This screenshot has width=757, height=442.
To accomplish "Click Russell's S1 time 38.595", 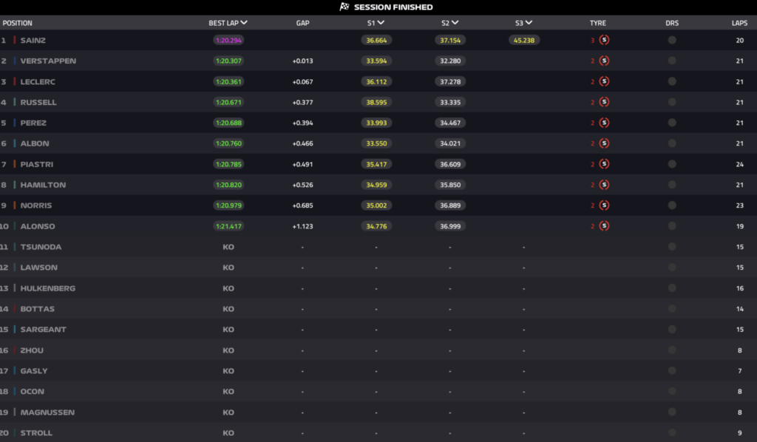I will (376, 102).
